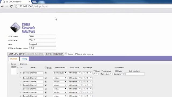Open the -15/15 input range dropdown for Channel4

pyautogui.click(x=87, y=89)
